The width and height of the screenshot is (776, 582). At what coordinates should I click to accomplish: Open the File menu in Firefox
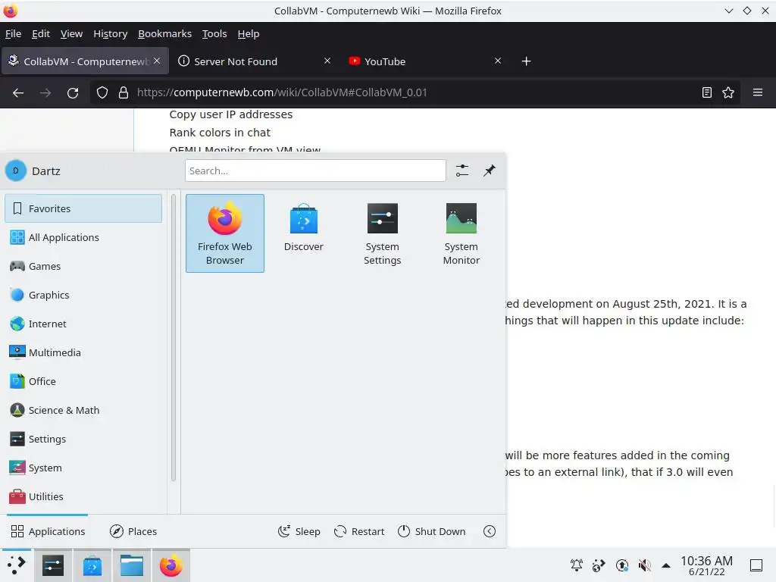pyautogui.click(x=14, y=33)
